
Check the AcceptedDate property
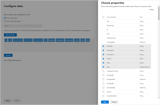coord(103,79)
